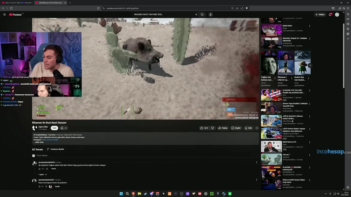Clear the search box with the X
The width and height of the screenshot is (351, 197).
[x=196, y=15]
